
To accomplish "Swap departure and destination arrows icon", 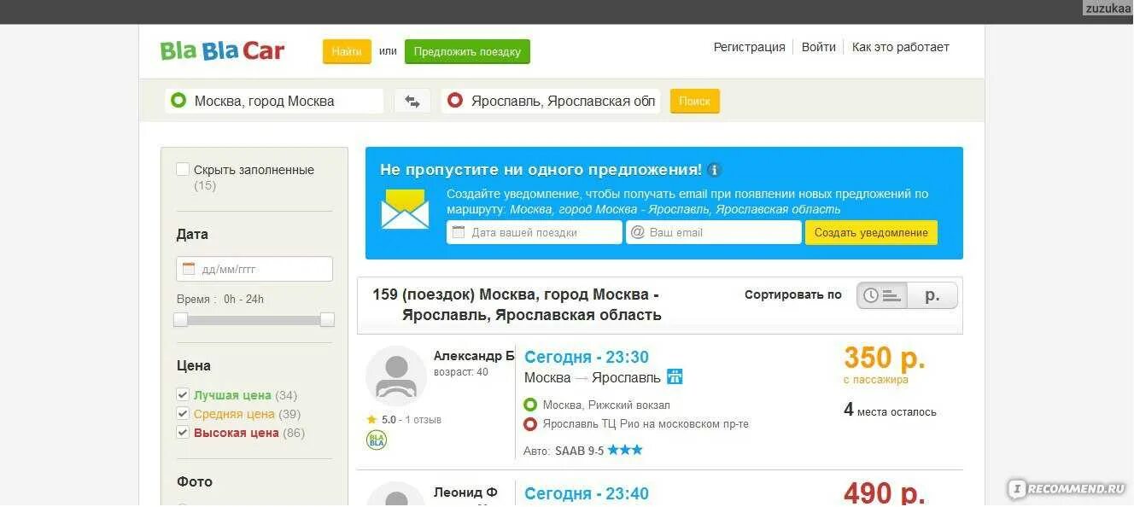I will click(x=412, y=102).
